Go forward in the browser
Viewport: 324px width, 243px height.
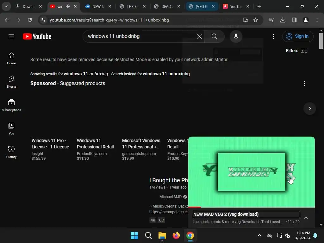pos(18,20)
